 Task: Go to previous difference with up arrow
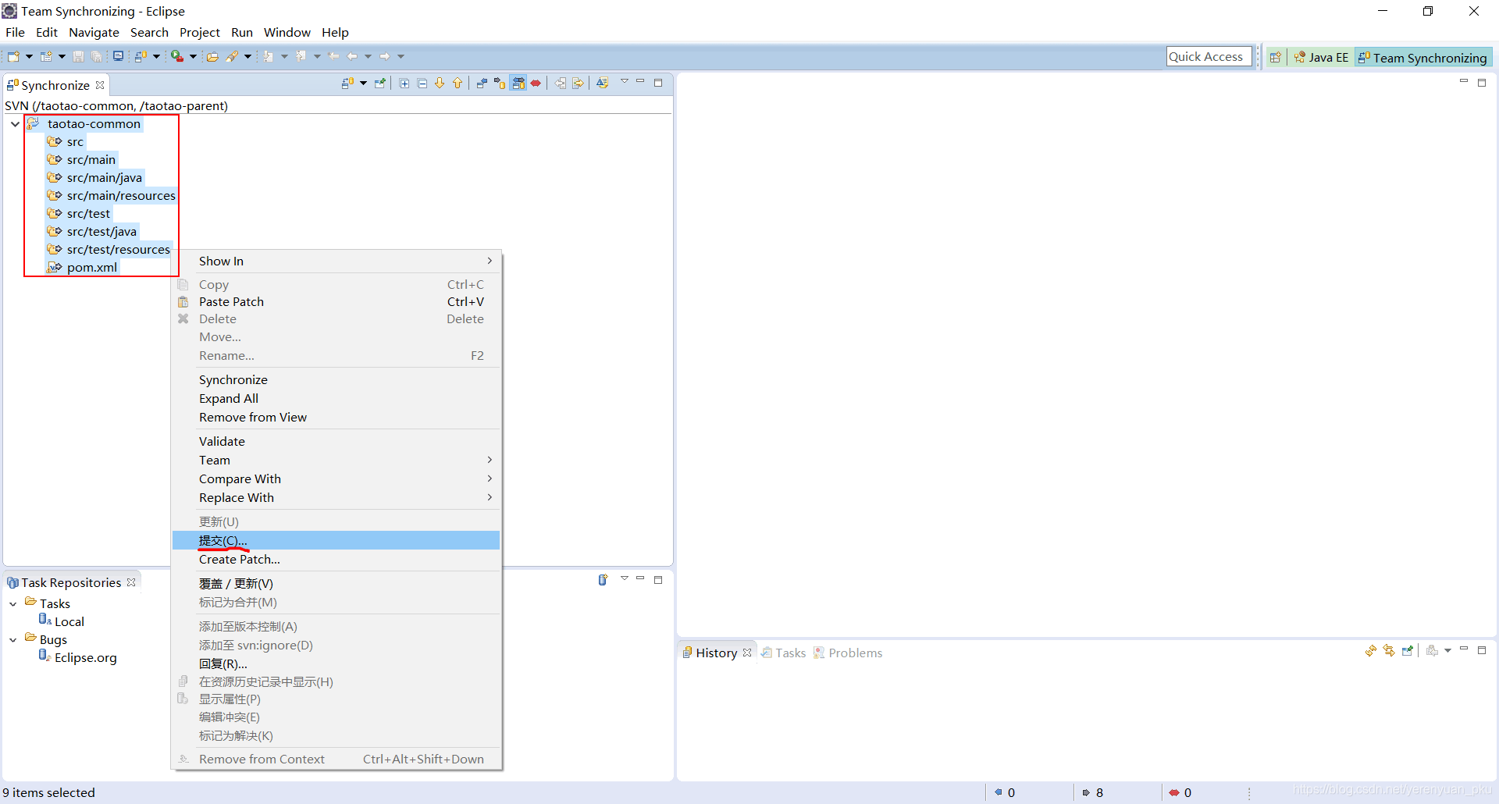(458, 83)
